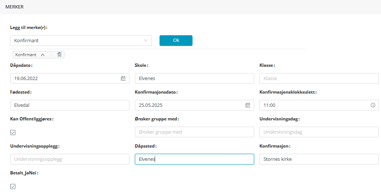Delete the Konfirmant tag with trash icon
This screenshot has height=192, width=381.
[59, 55]
